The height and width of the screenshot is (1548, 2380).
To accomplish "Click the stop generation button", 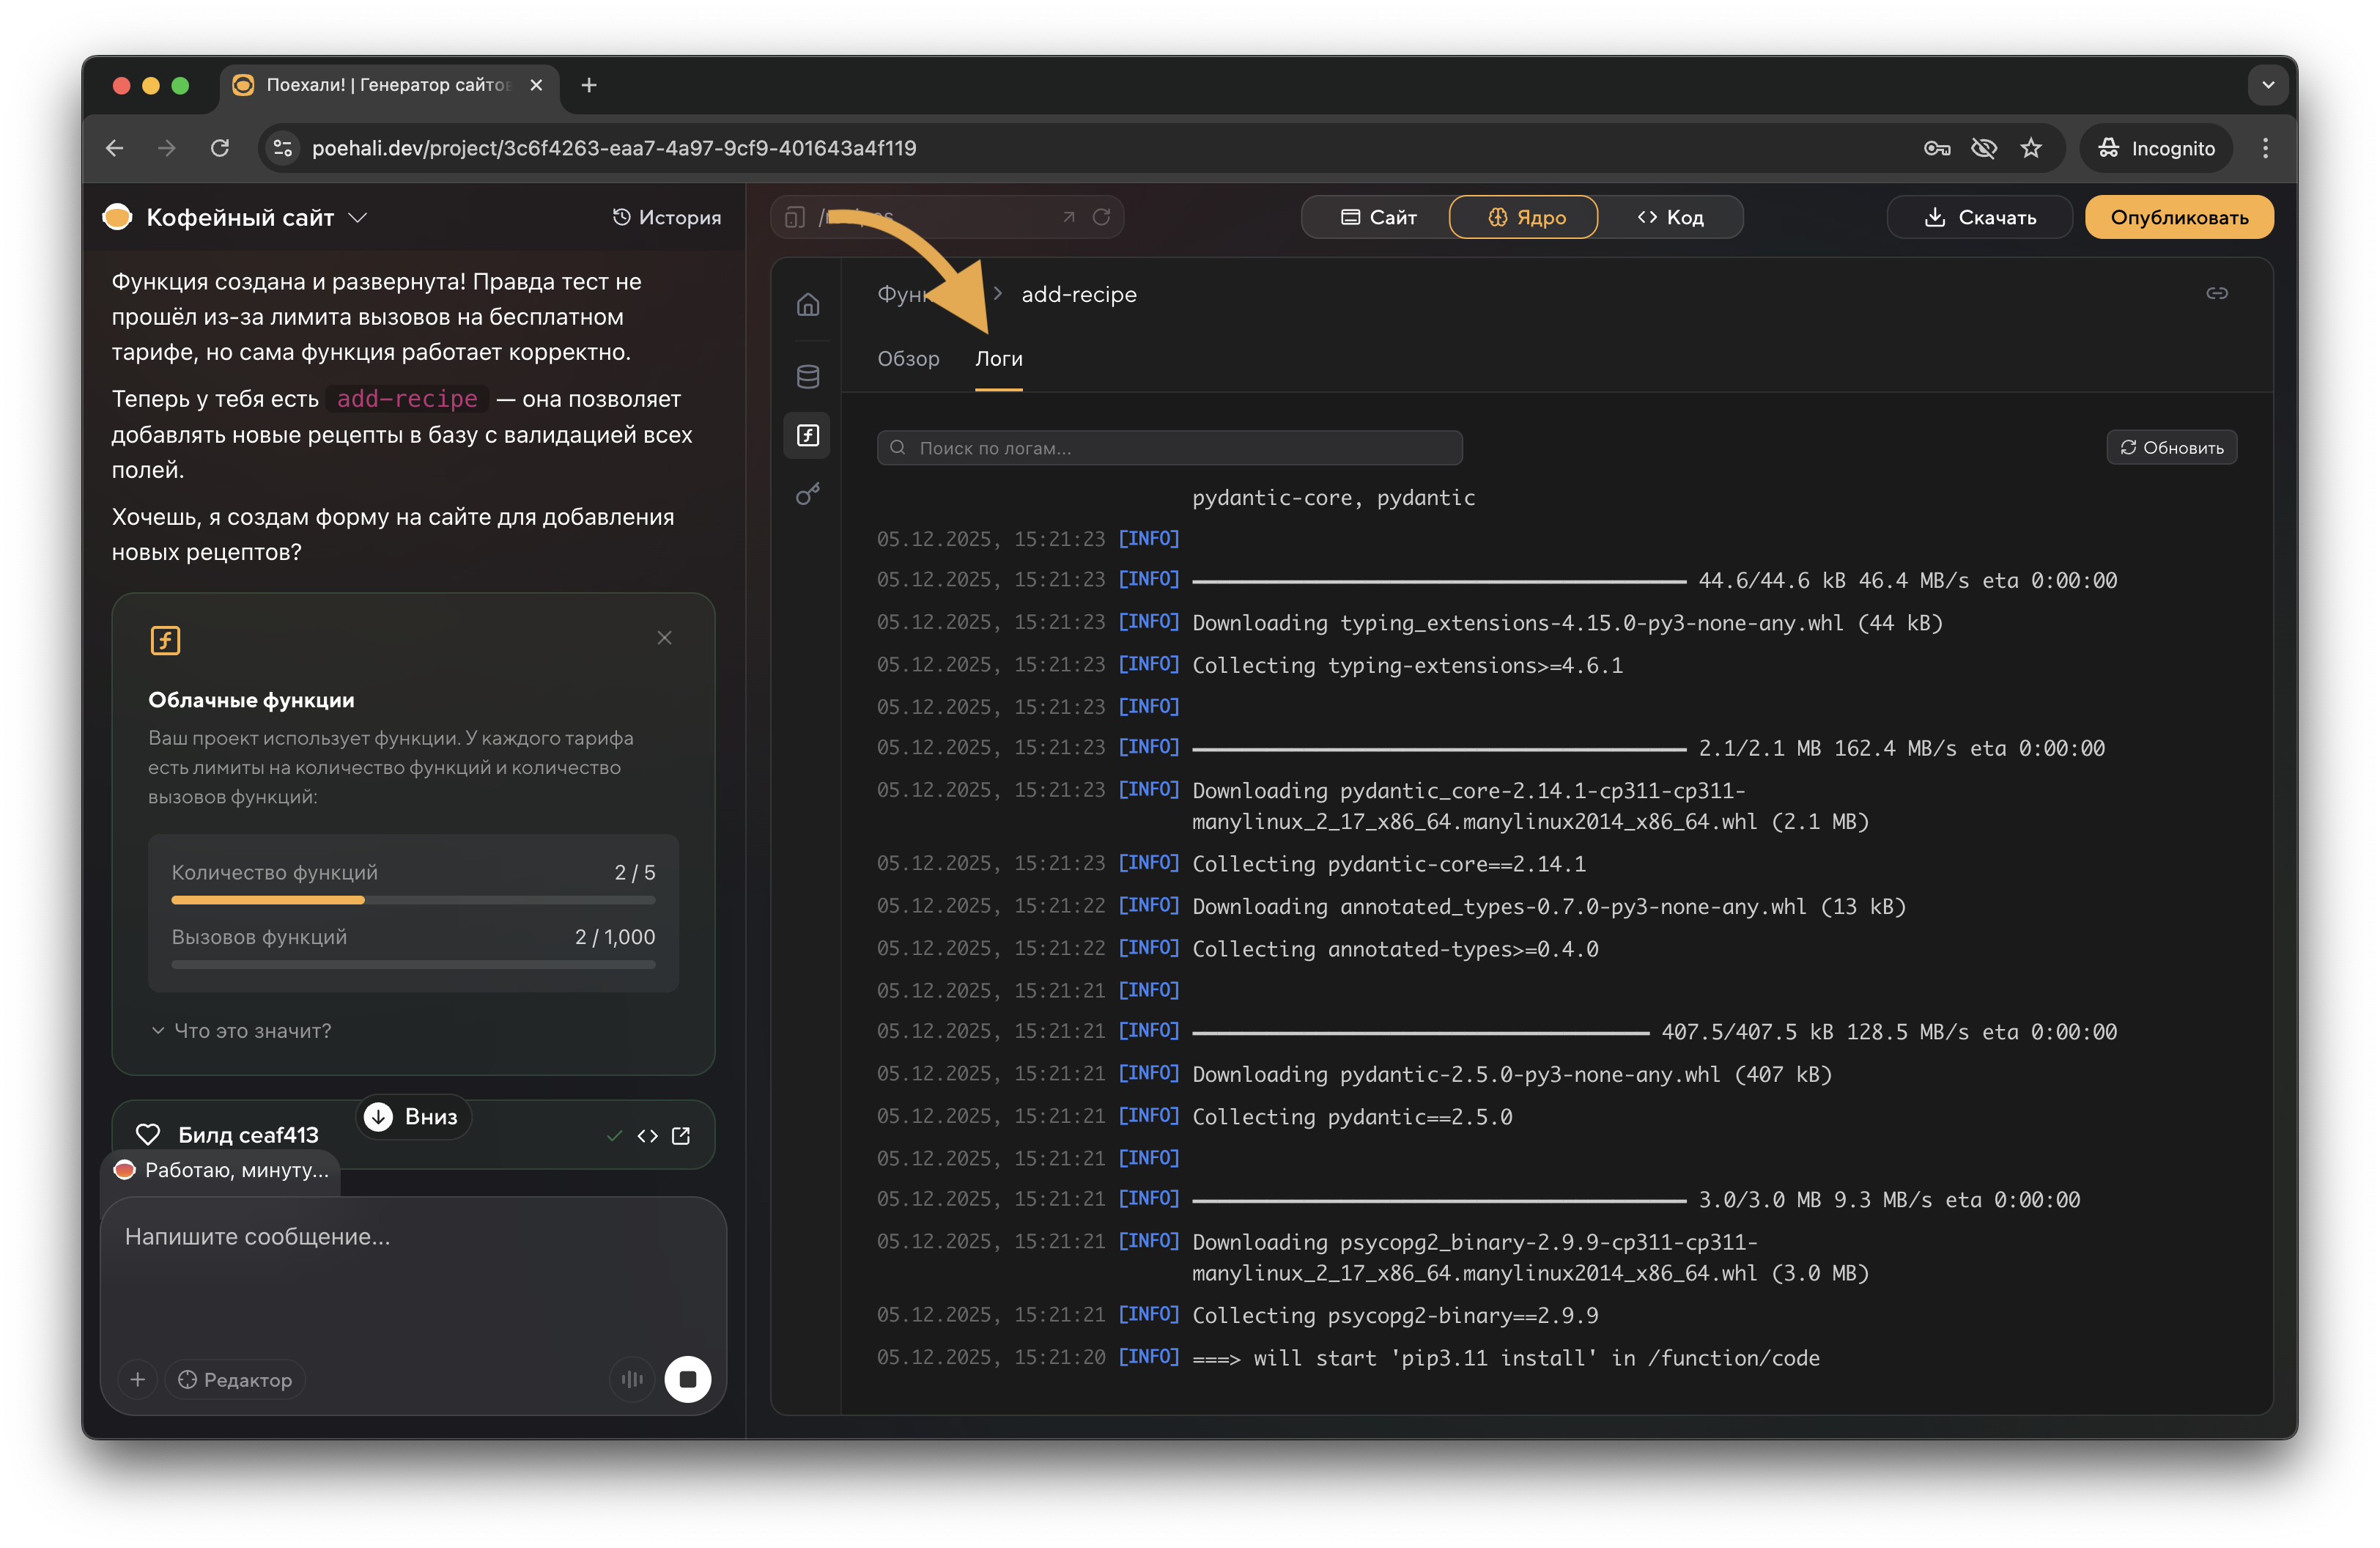I will tap(687, 1379).
